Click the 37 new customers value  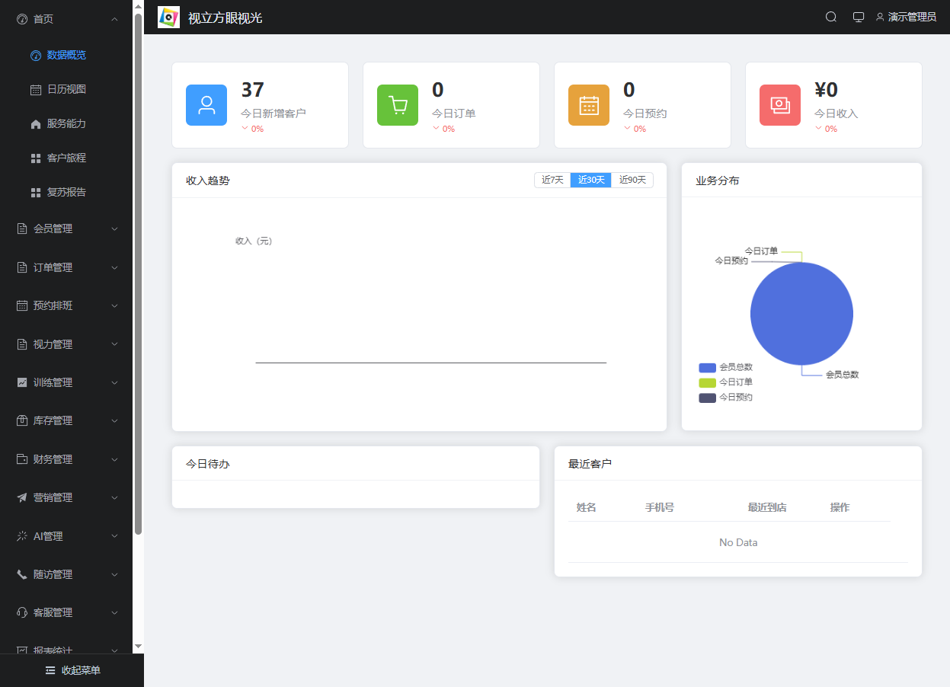[253, 90]
